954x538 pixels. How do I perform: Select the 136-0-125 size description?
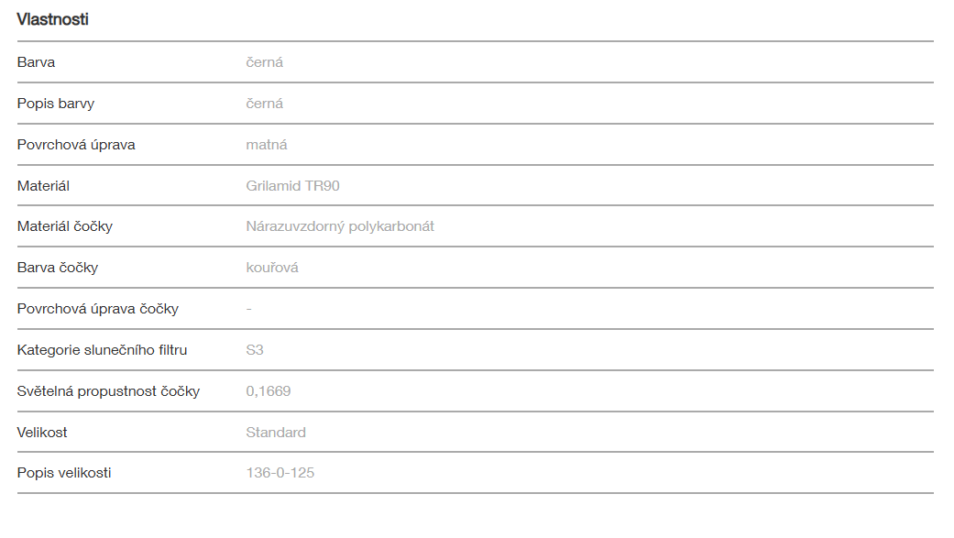coord(280,473)
